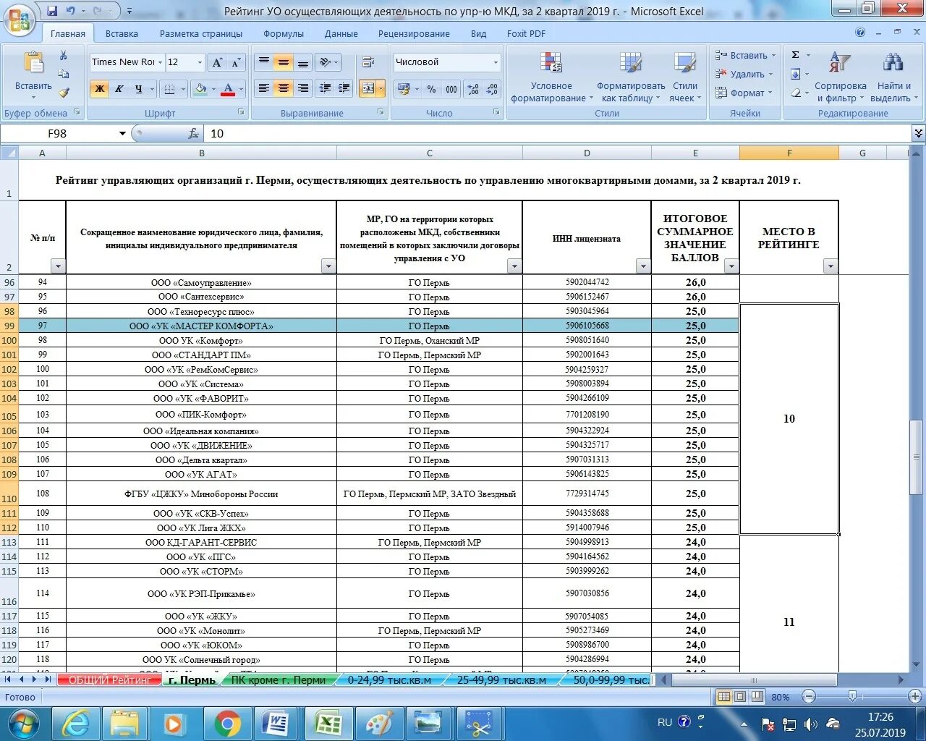Viewport: 926px width, 741px height.
Task: Open the text orientation options
Action: pos(329,63)
